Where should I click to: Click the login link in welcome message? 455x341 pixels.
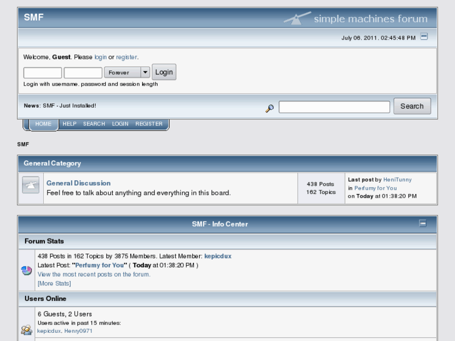pyautogui.click(x=100, y=57)
